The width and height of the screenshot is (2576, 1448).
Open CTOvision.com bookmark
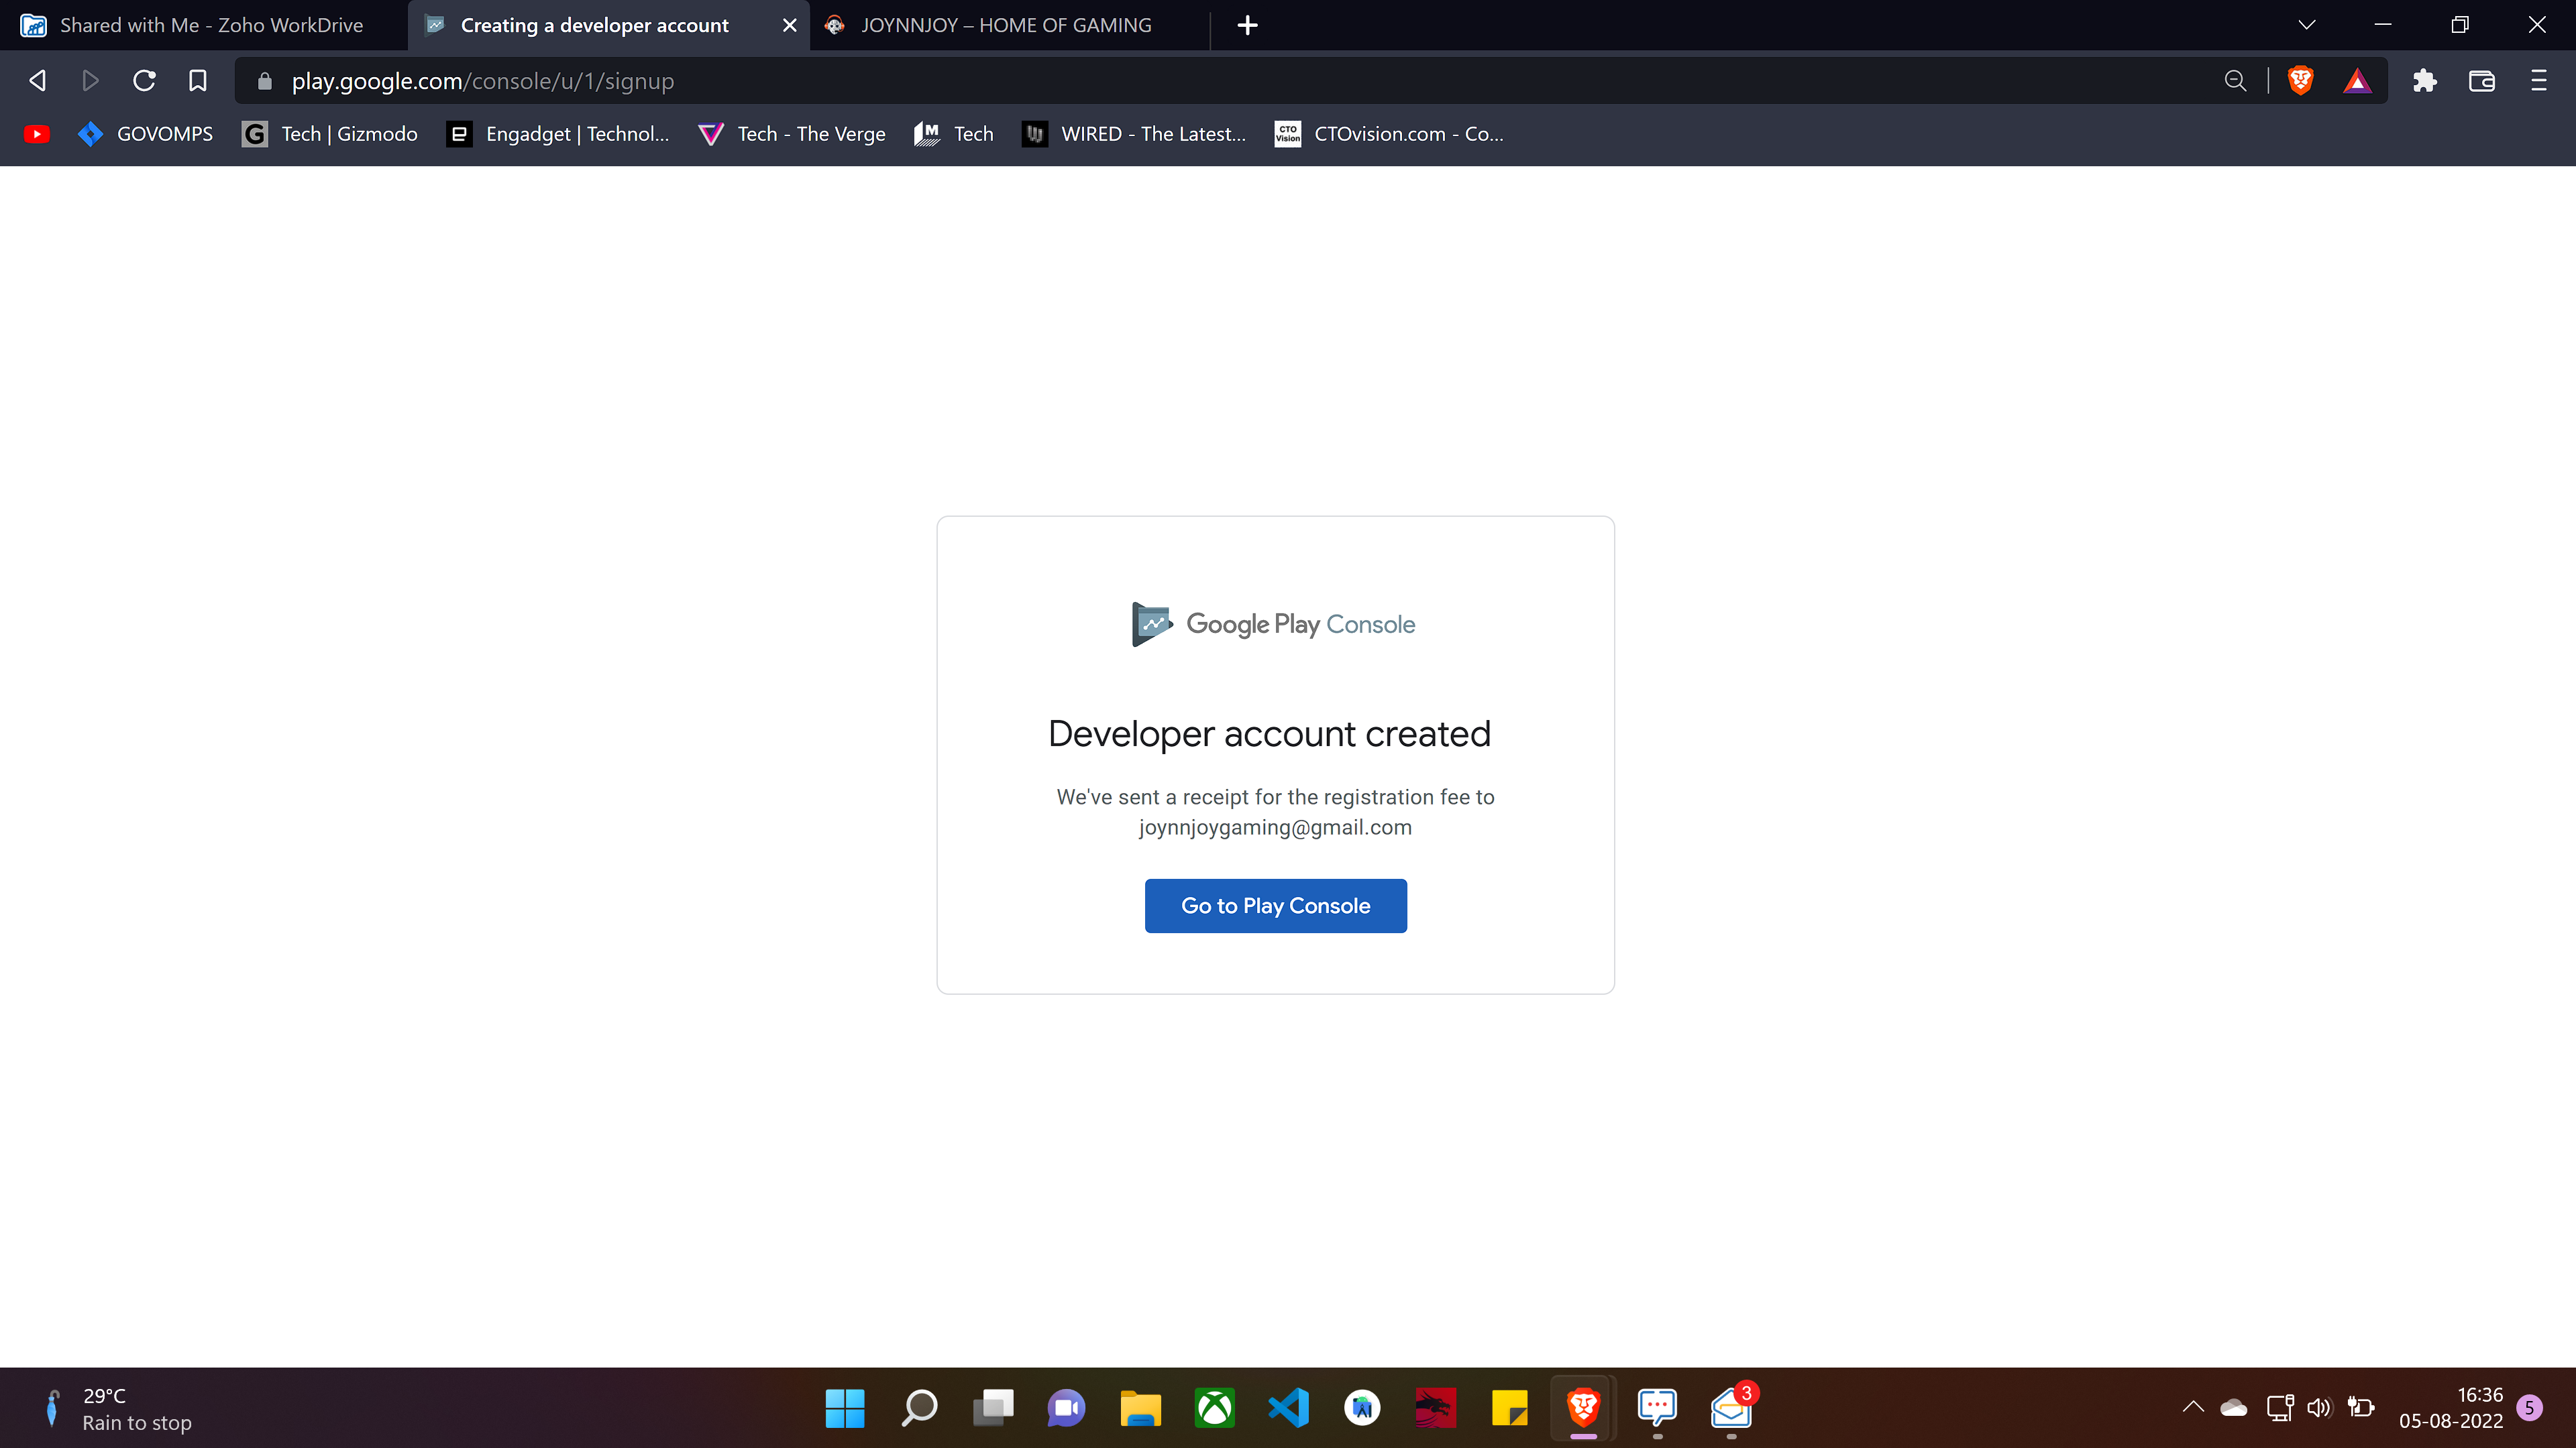point(1389,134)
